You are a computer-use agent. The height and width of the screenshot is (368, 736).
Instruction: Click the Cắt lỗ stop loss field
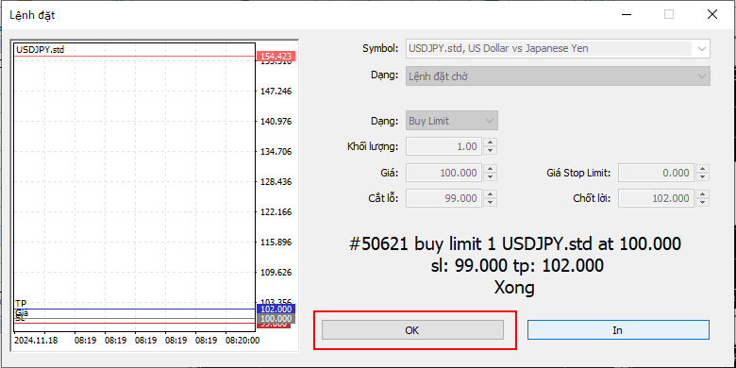pyautogui.click(x=443, y=198)
